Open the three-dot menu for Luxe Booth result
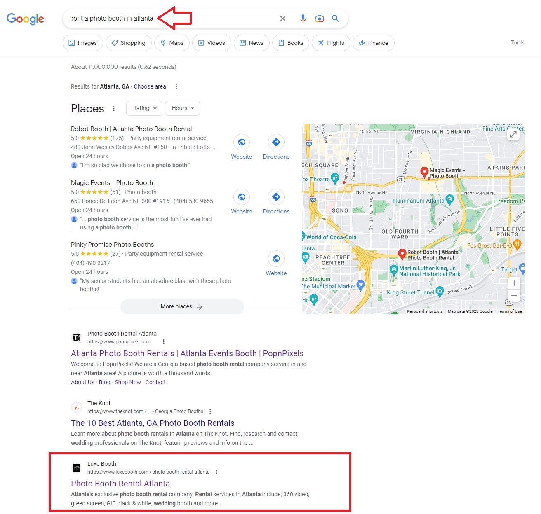 (216, 472)
